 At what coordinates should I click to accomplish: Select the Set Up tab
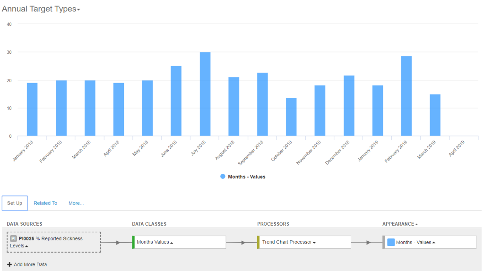click(15, 203)
